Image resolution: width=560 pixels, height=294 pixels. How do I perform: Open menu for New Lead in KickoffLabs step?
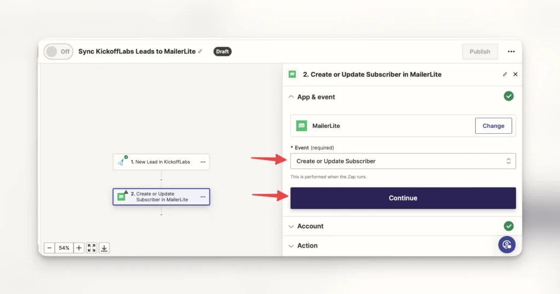pos(203,162)
